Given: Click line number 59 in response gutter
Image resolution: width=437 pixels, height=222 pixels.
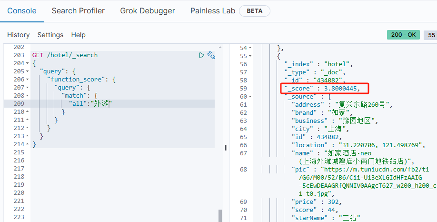Looking at the screenshot, I should point(243,89).
